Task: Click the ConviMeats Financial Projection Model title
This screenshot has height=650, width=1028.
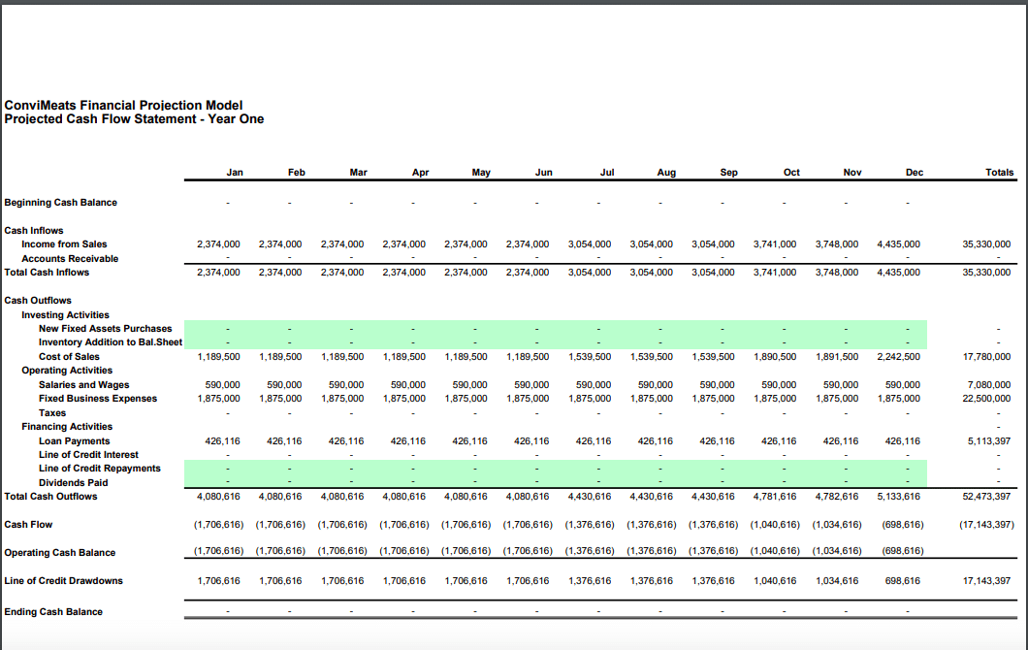Action: pyautogui.click(x=123, y=105)
